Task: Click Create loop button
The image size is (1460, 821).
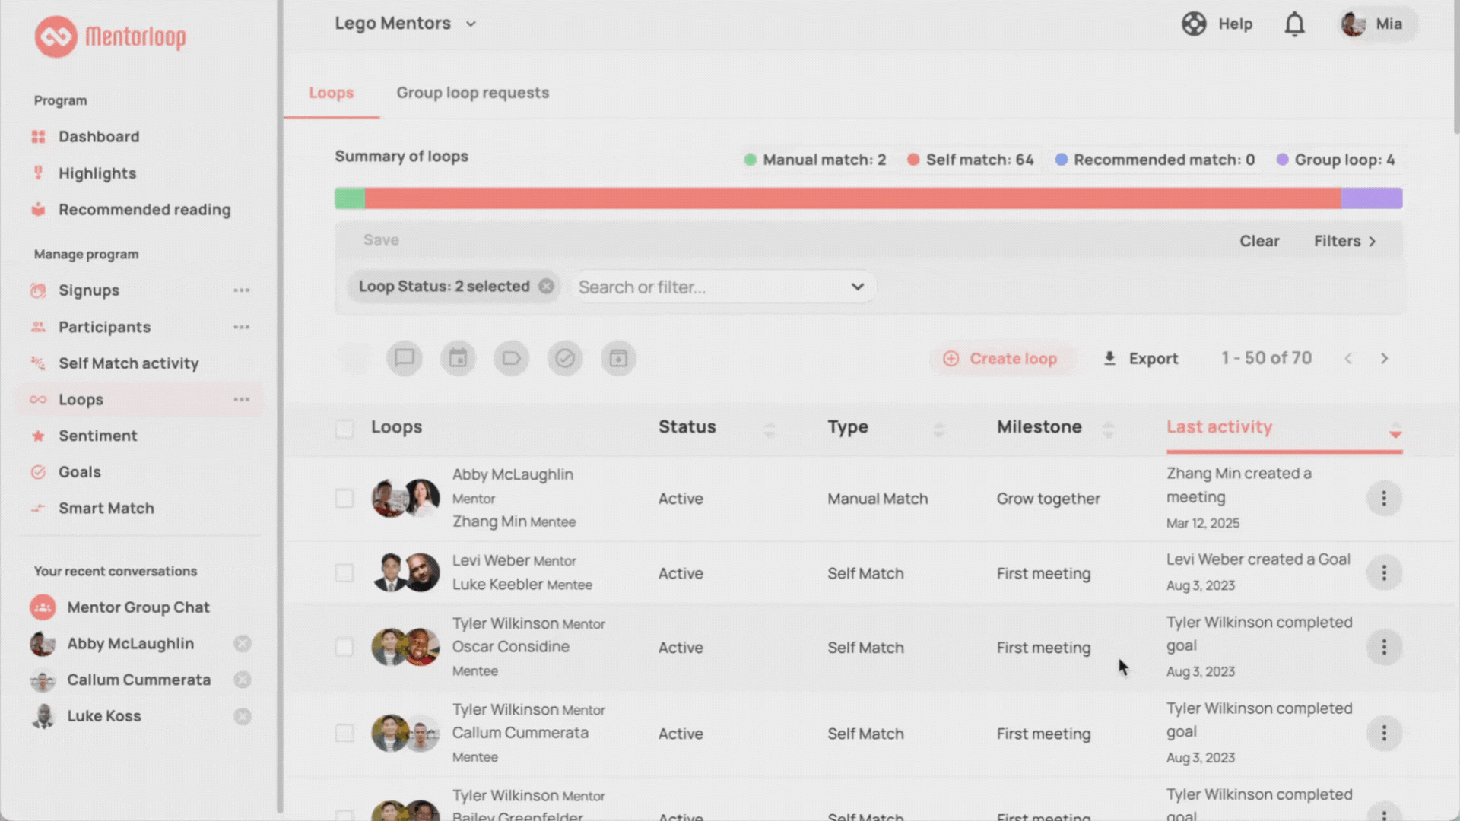Action: pos(1001,359)
